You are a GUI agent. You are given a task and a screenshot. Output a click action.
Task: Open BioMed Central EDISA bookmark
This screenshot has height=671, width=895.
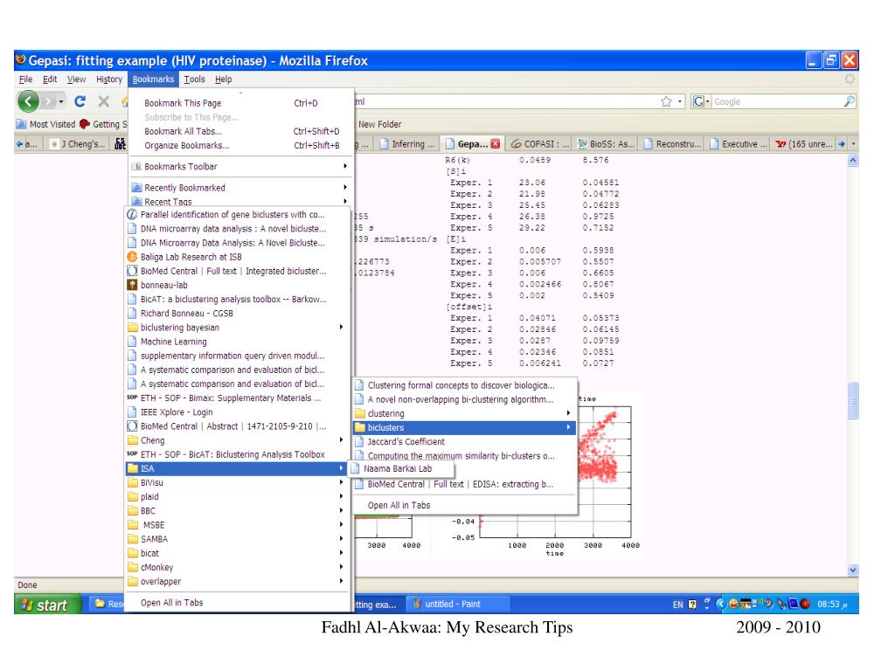(x=464, y=484)
